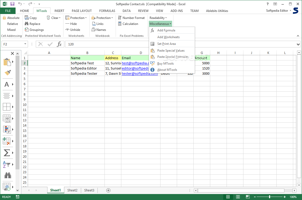
Task: Switch to Page Break Preview in the status bar
Action: coord(248,197)
